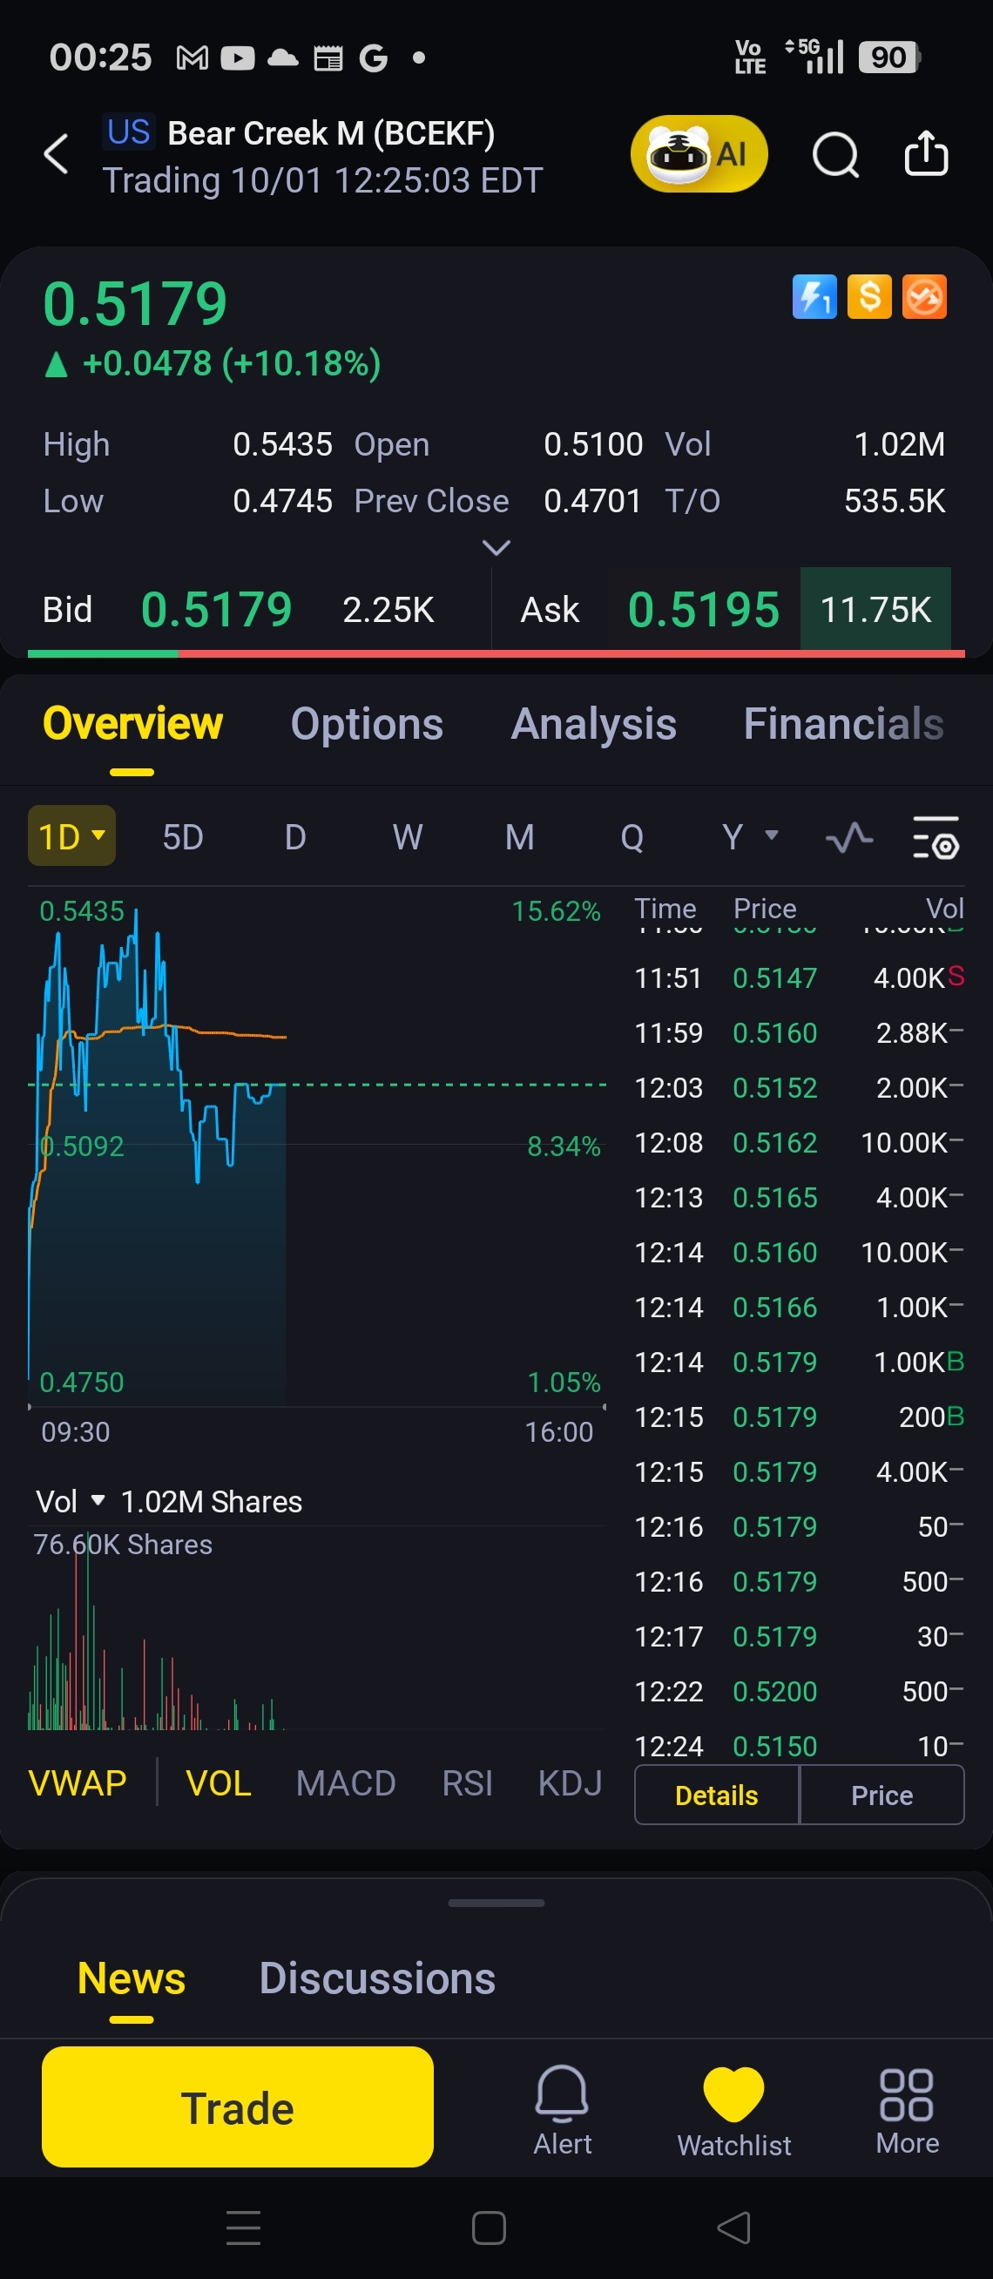The width and height of the screenshot is (993, 2279).
Task: Toggle the Details view button
Action: 716,1794
